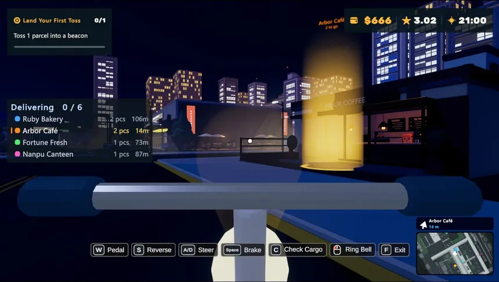
Task: Click the W key icon for Pedal
Action: [x=99, y=250]
